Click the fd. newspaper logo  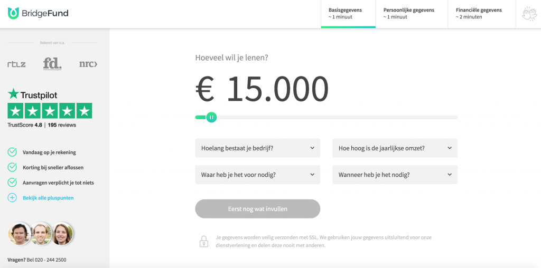pyautogui.click(x=52, y=64)
